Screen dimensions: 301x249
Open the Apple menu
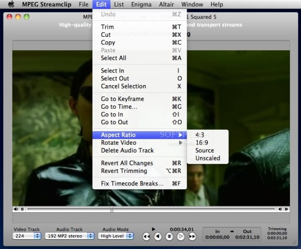(11, 4)
